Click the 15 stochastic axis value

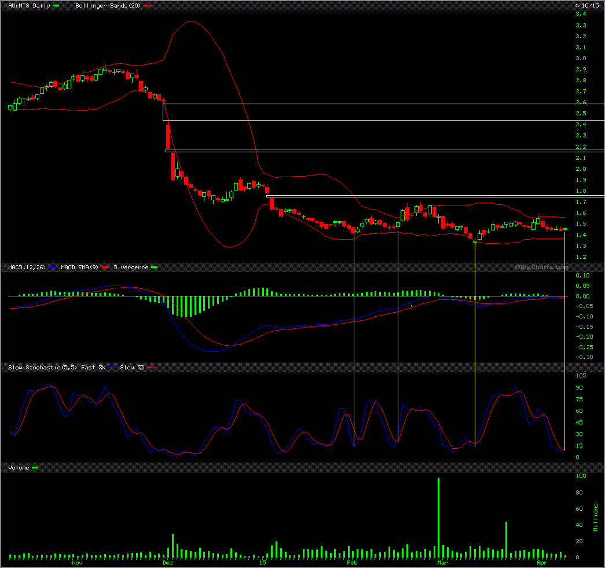coord(579,446)
